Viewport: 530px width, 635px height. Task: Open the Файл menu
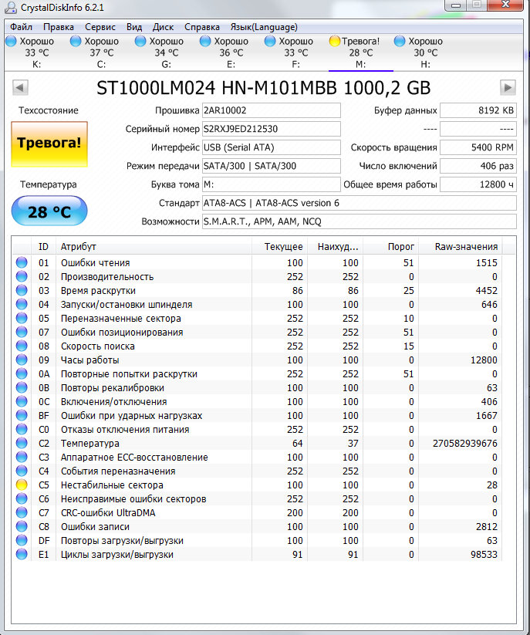coord(21,27)
